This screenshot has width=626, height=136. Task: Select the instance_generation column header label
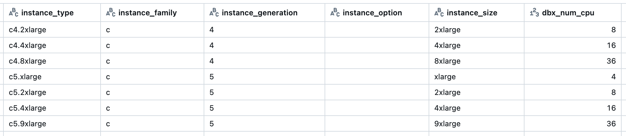pos(259,13)
